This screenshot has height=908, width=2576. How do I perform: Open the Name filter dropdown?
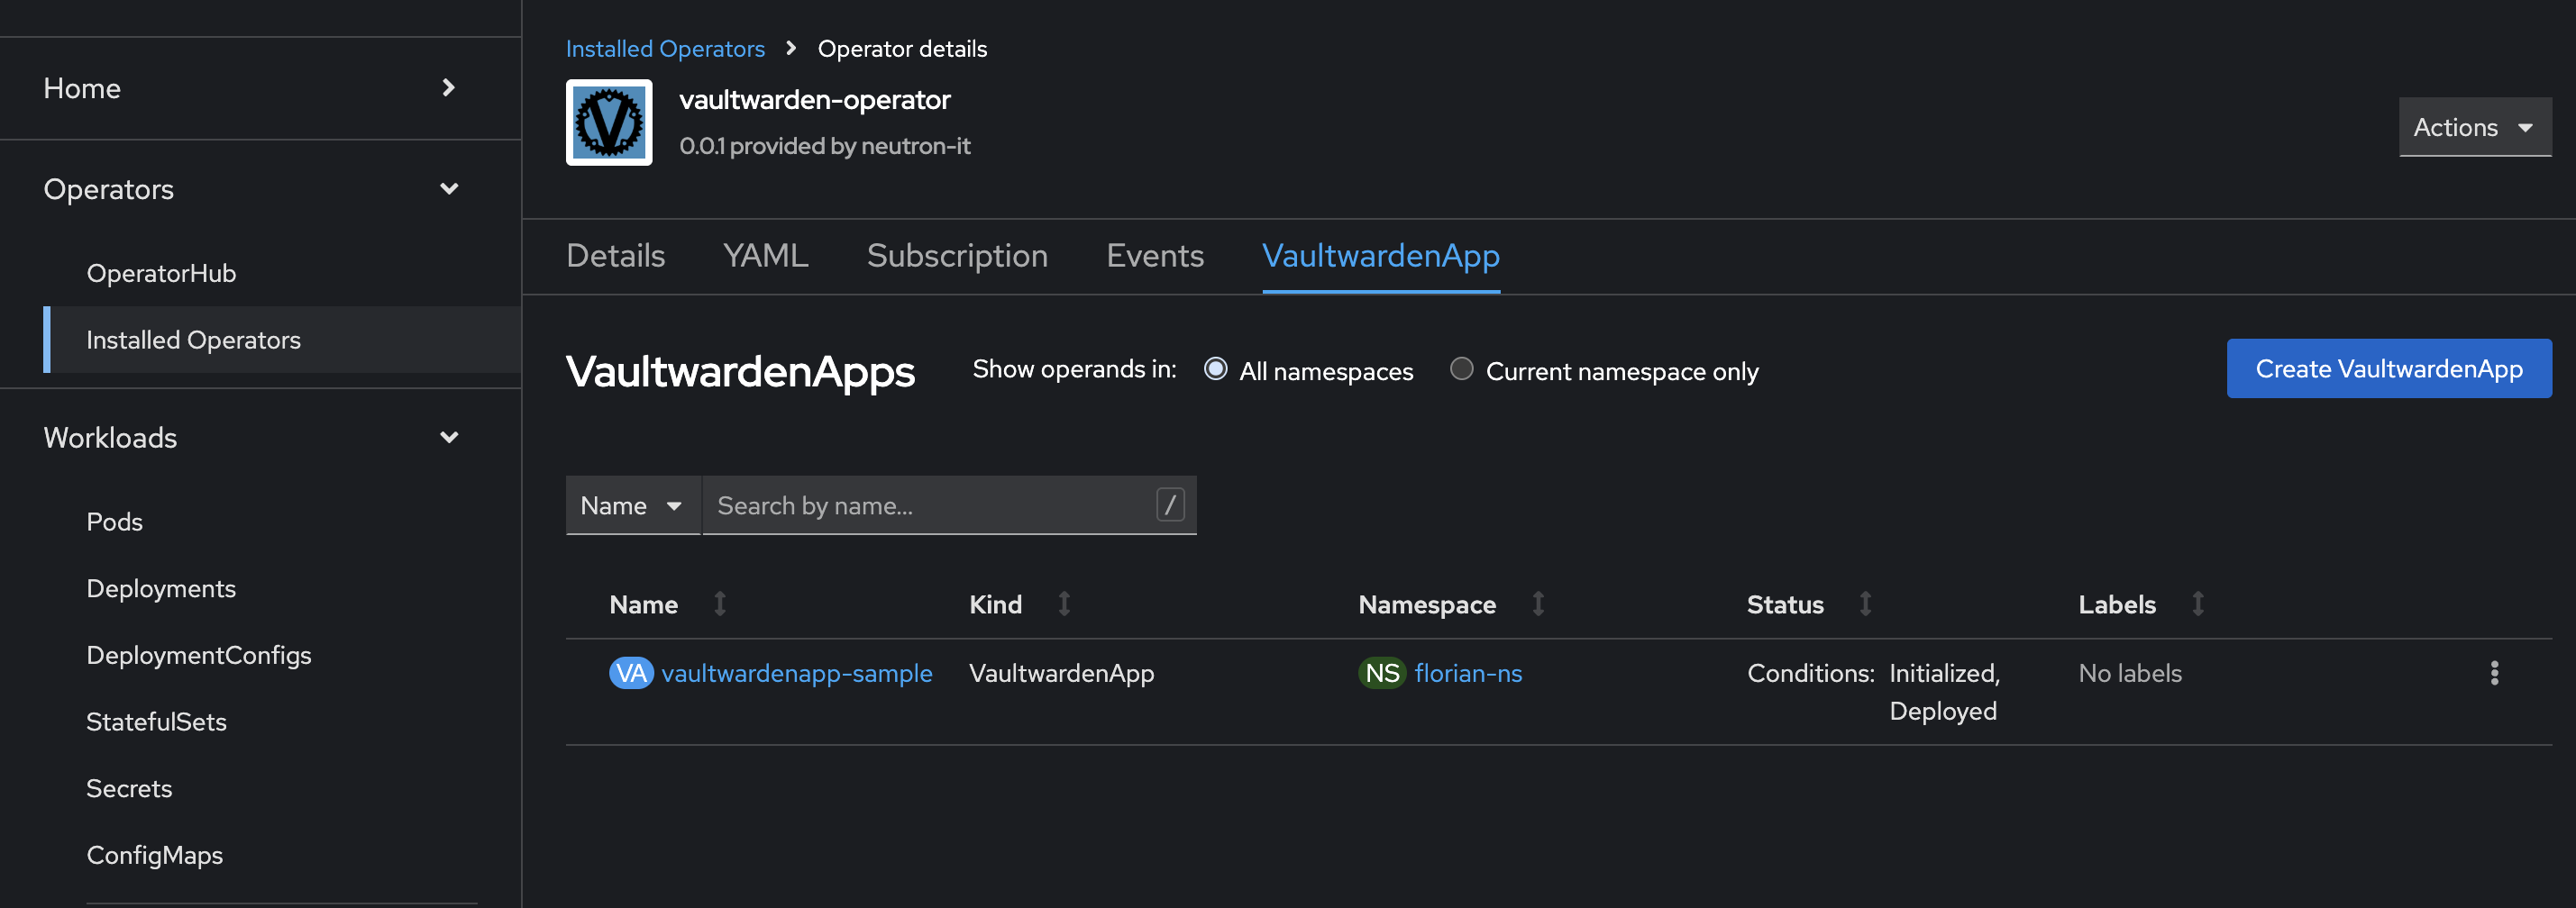[x=633, y=505]
